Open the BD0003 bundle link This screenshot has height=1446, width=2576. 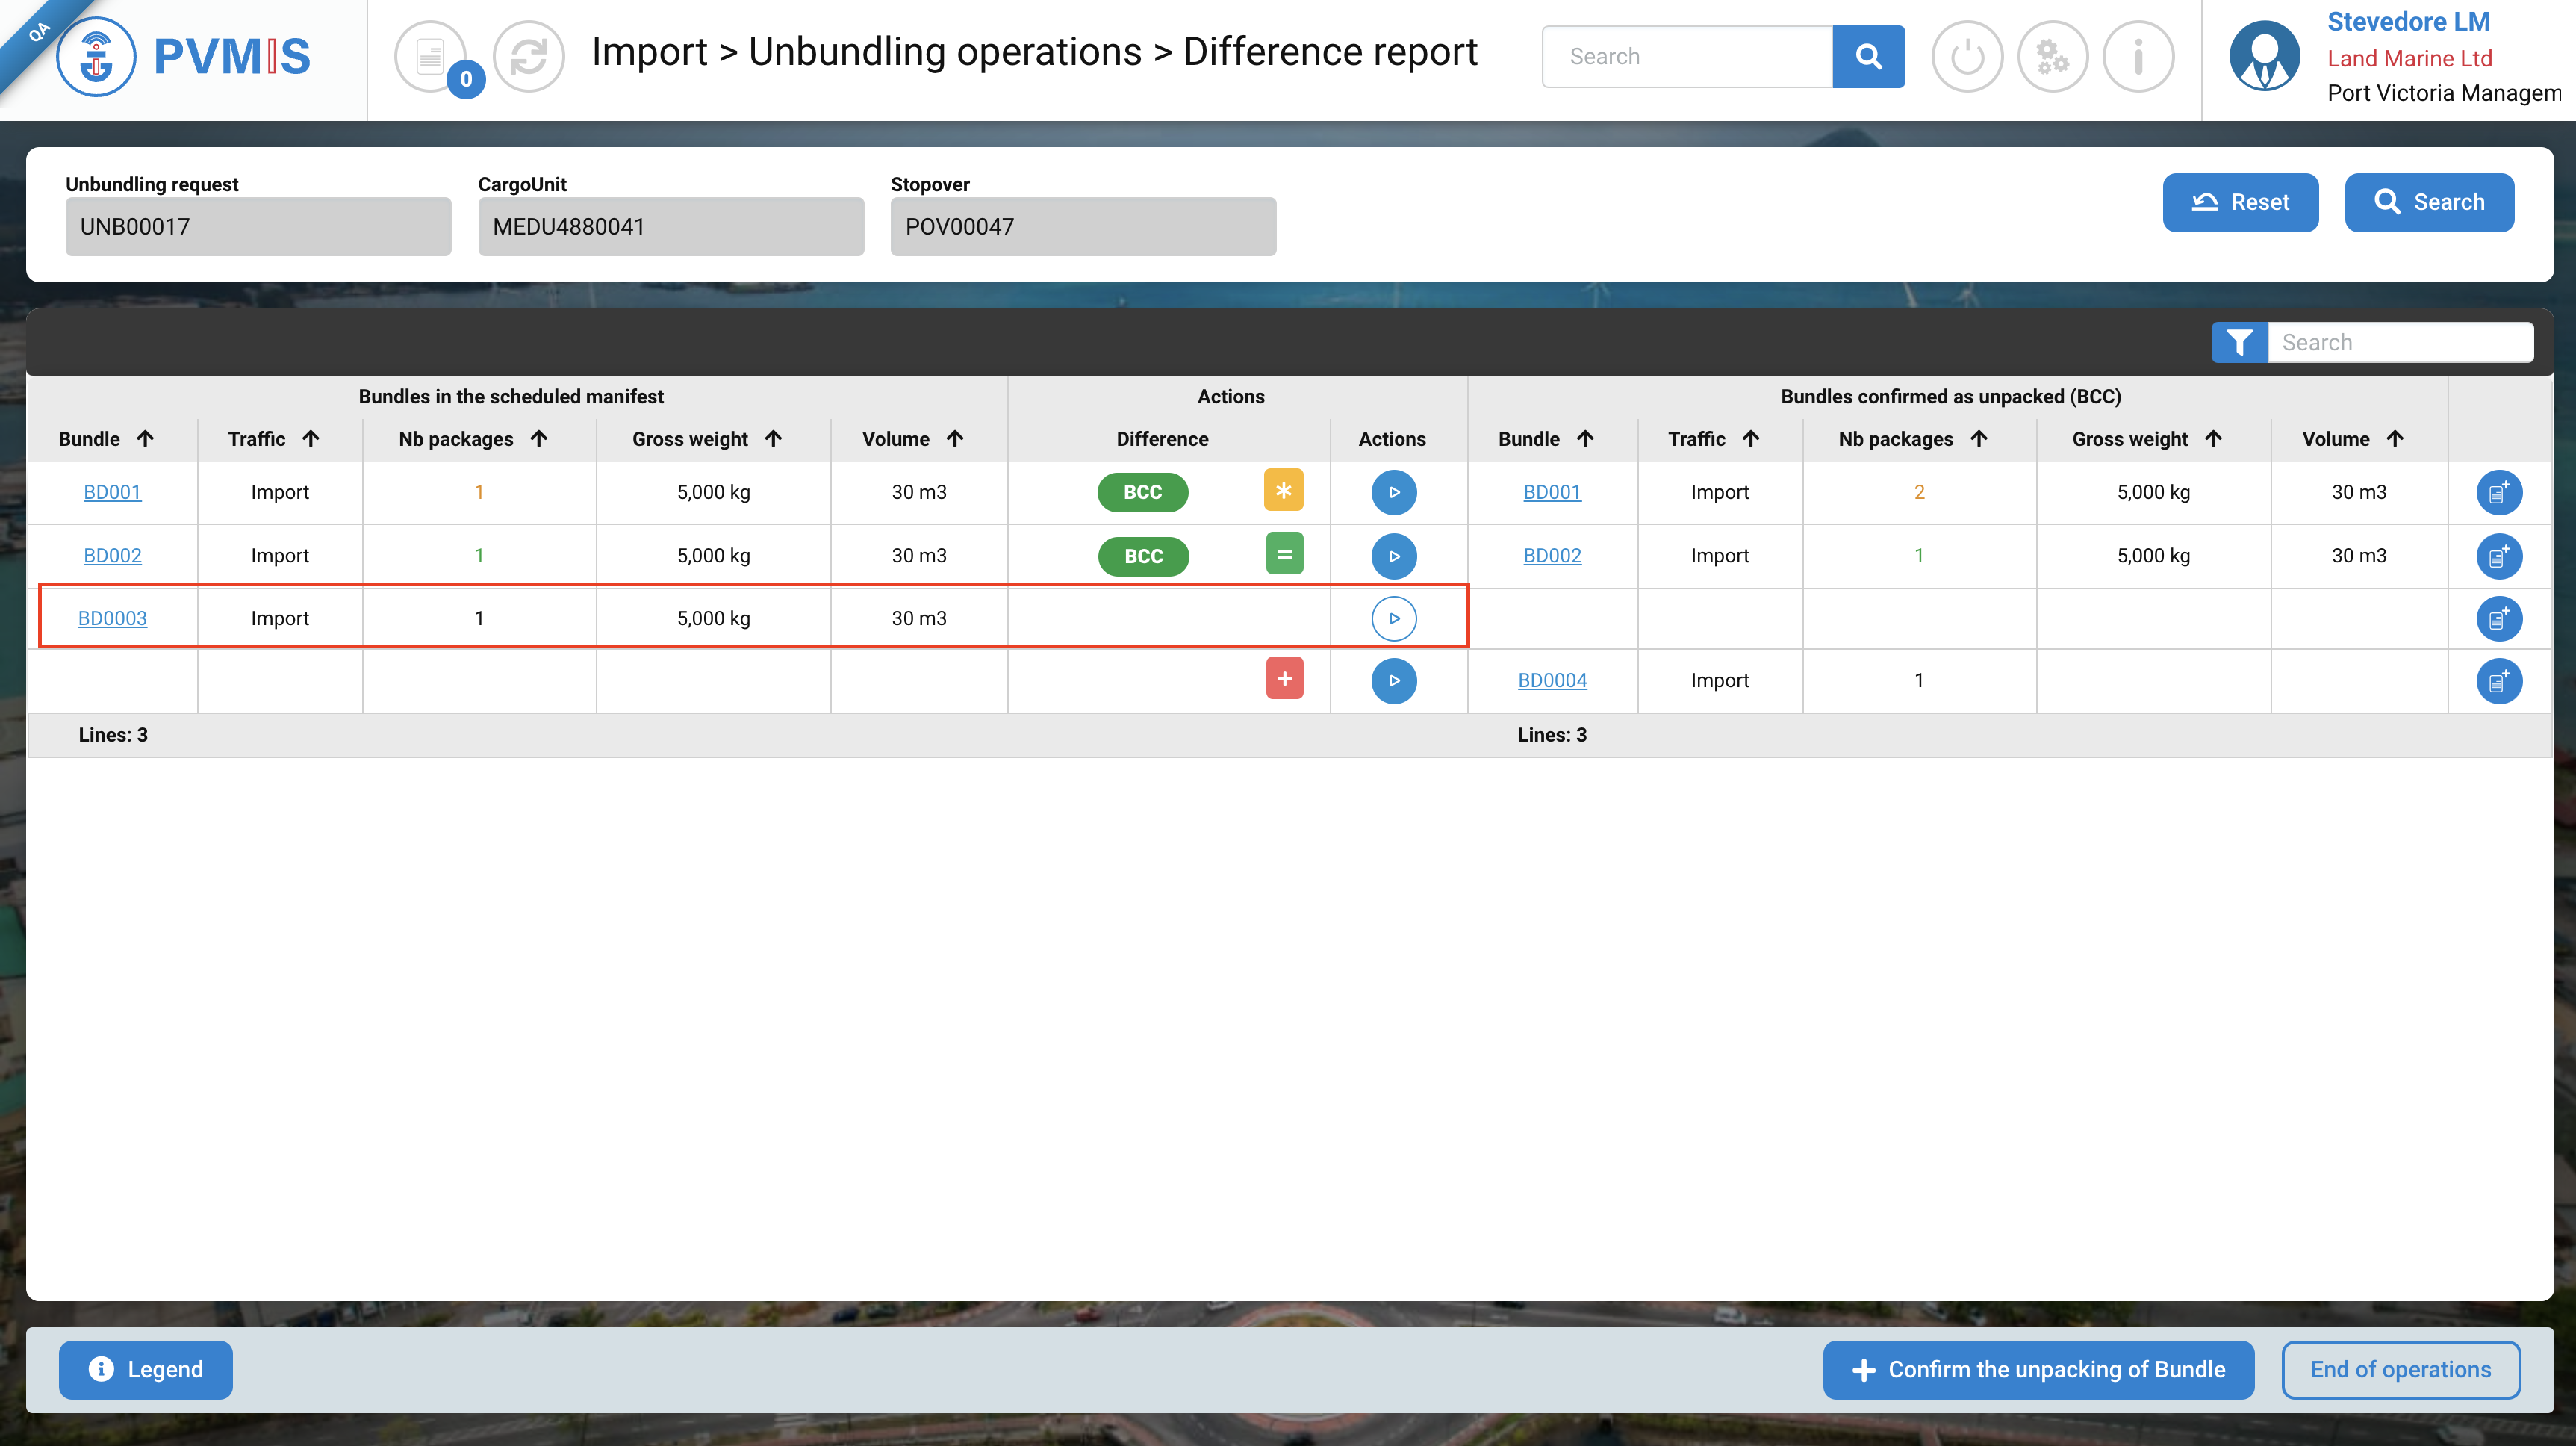(x=112, y=618)
